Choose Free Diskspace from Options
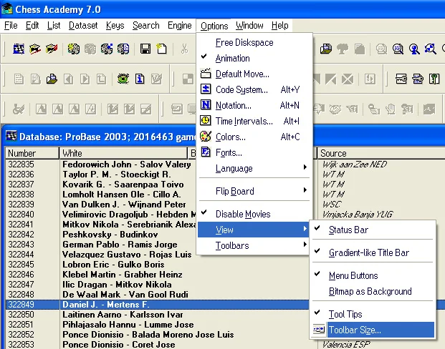The height and width of the screenshot is (349, 445). click(244, 42)
